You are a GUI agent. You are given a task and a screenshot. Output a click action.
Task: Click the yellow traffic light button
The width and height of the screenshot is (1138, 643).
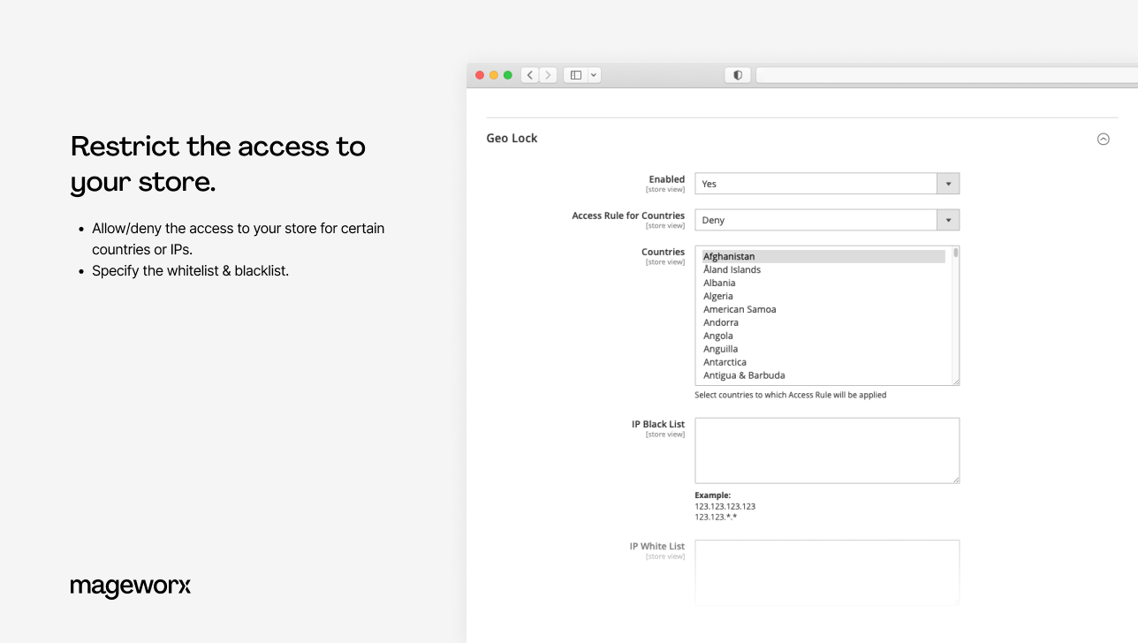(493, 75)
